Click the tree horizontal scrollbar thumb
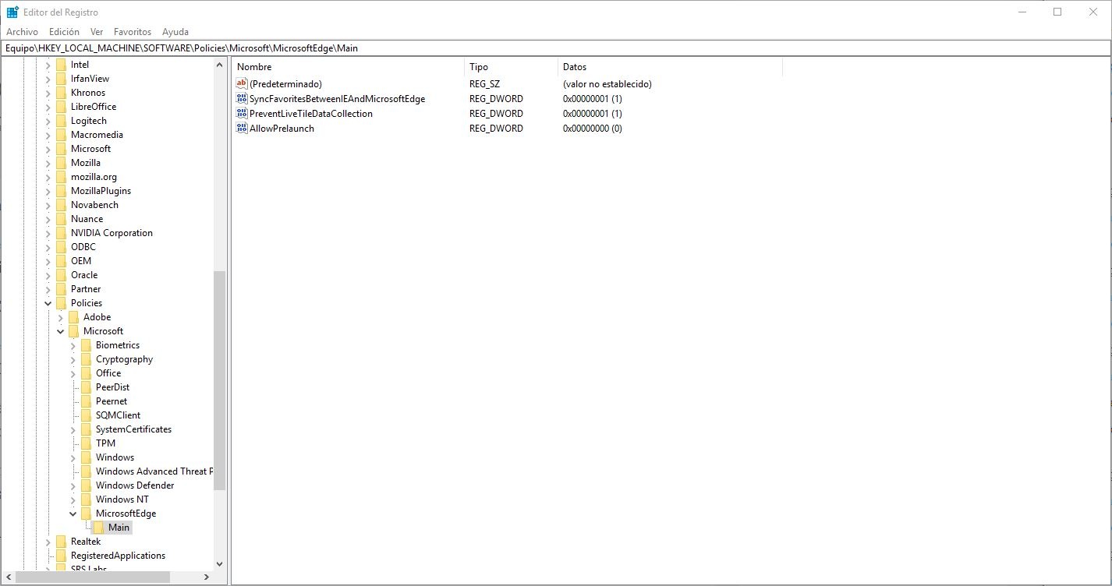The height and width of the screenshot is (586, 1112). pyautogui.click(x=93, y=577)
